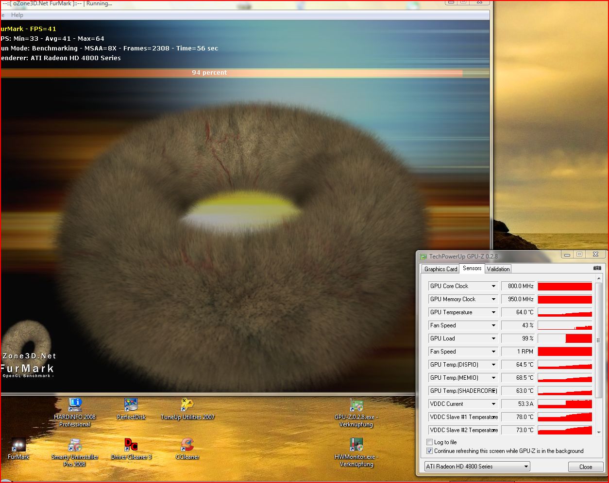Expand the GPU Temperature sensor dropdown
This screenshot has height=483, width=609.
pyautogui.click(x=493, y=312)
